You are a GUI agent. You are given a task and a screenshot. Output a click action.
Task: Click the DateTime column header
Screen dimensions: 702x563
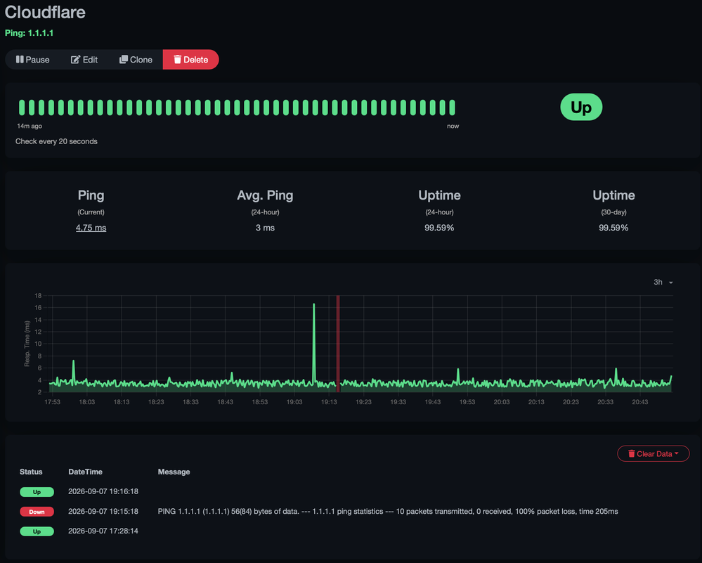[85, 472]
